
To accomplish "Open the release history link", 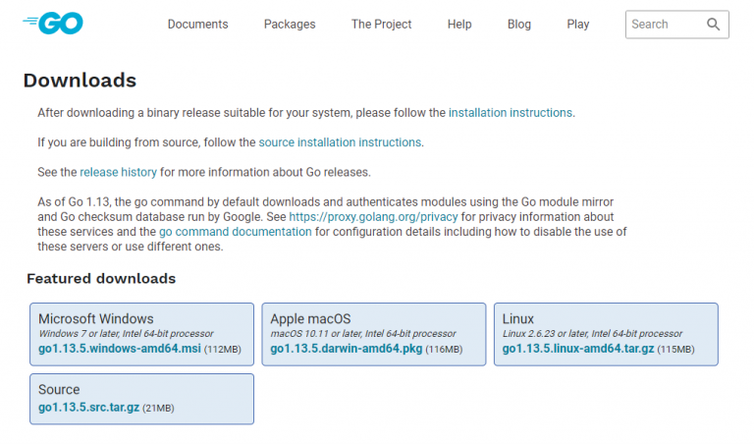I will click(x=118, y=172).
